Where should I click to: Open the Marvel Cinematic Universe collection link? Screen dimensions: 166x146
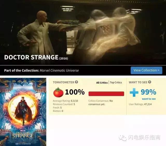(x=59, y=70)
